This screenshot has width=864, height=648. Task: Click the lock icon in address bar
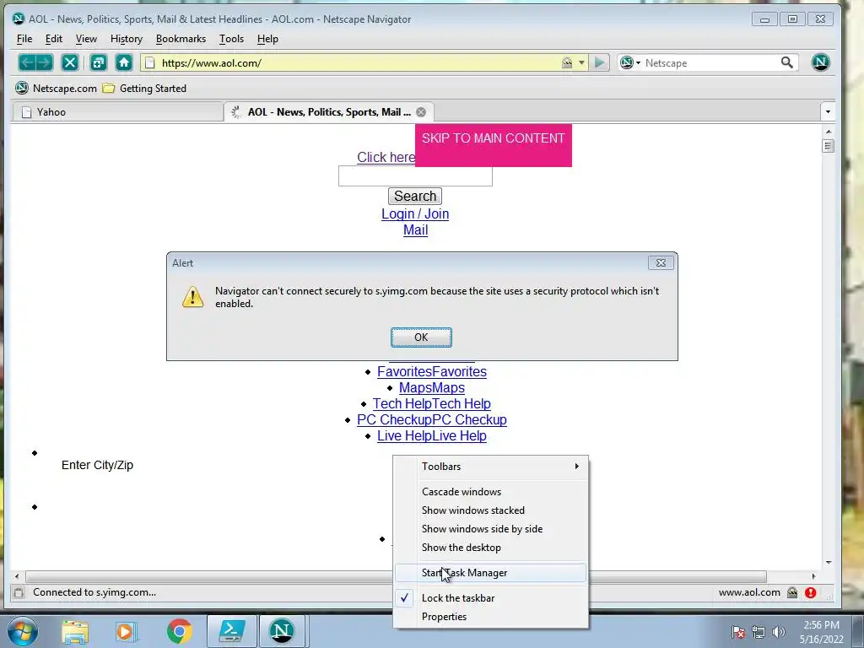567,62
